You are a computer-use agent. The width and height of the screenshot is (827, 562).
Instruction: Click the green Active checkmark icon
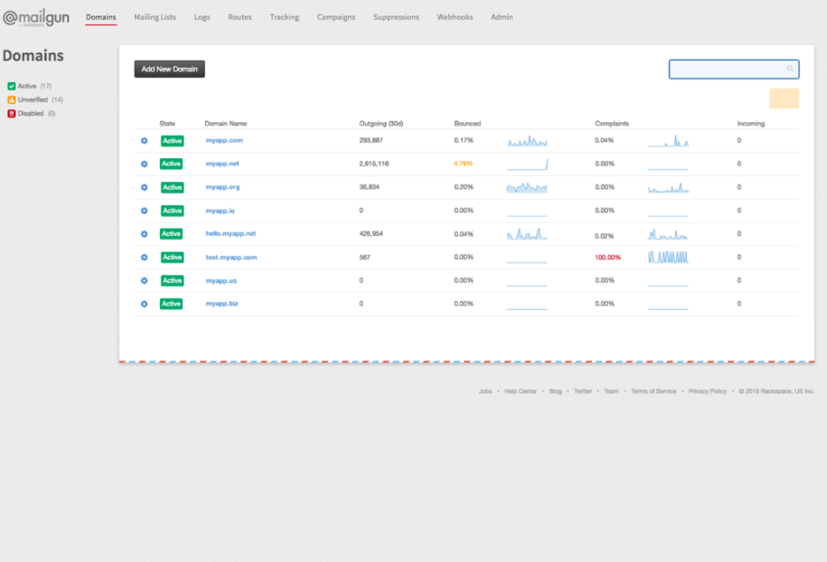point(10,86)
